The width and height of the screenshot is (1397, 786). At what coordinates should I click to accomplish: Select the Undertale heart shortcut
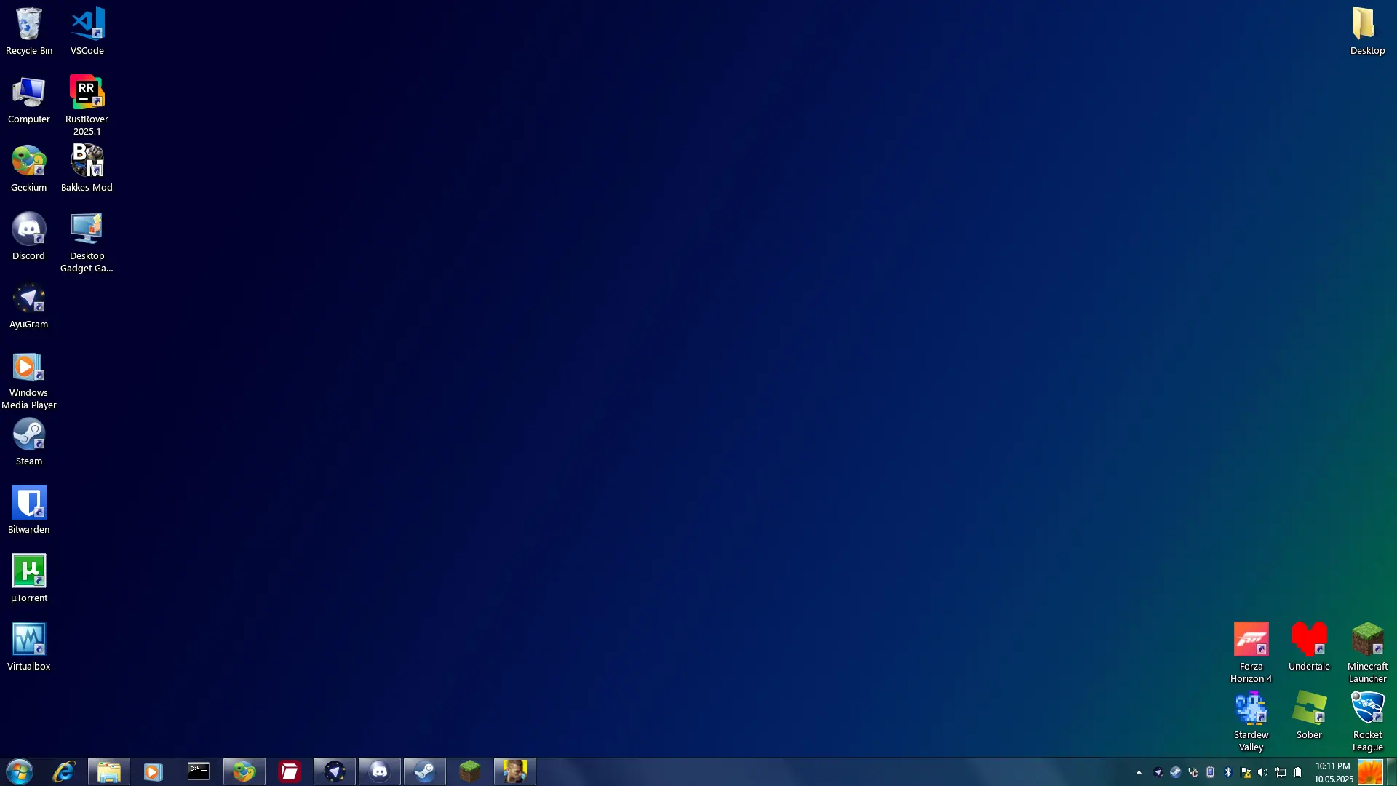[x=1309, y=647]
